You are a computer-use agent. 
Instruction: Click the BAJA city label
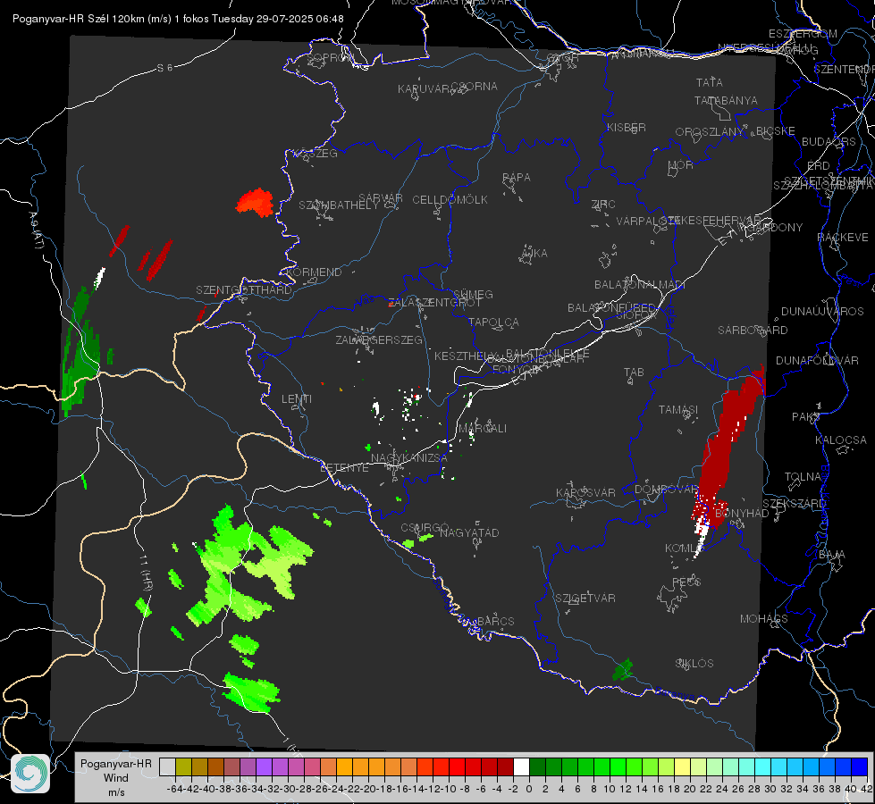832,555
